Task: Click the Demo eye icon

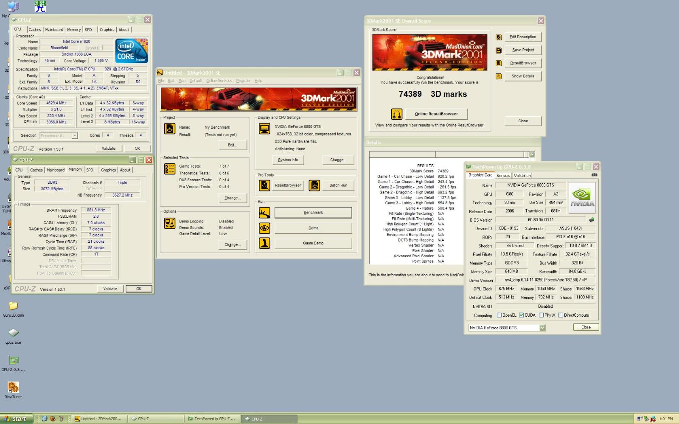Action: pyautogui.click(x=264, y=228)
